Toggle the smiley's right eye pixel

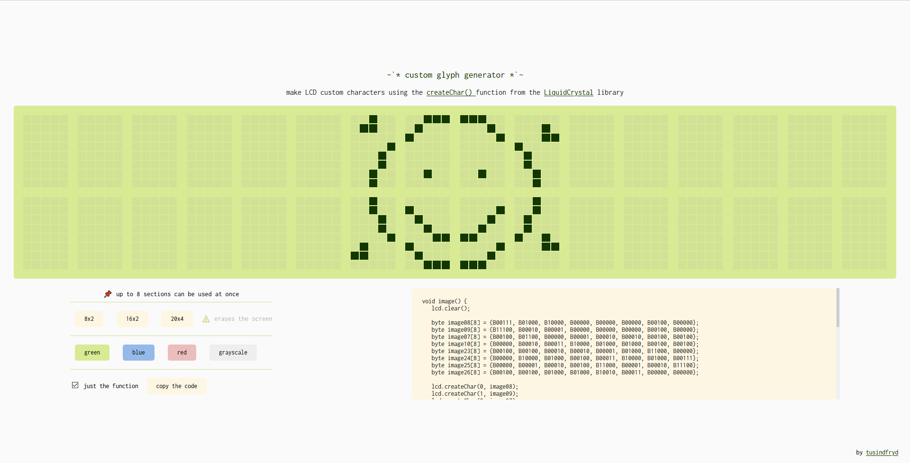[482, 174]
